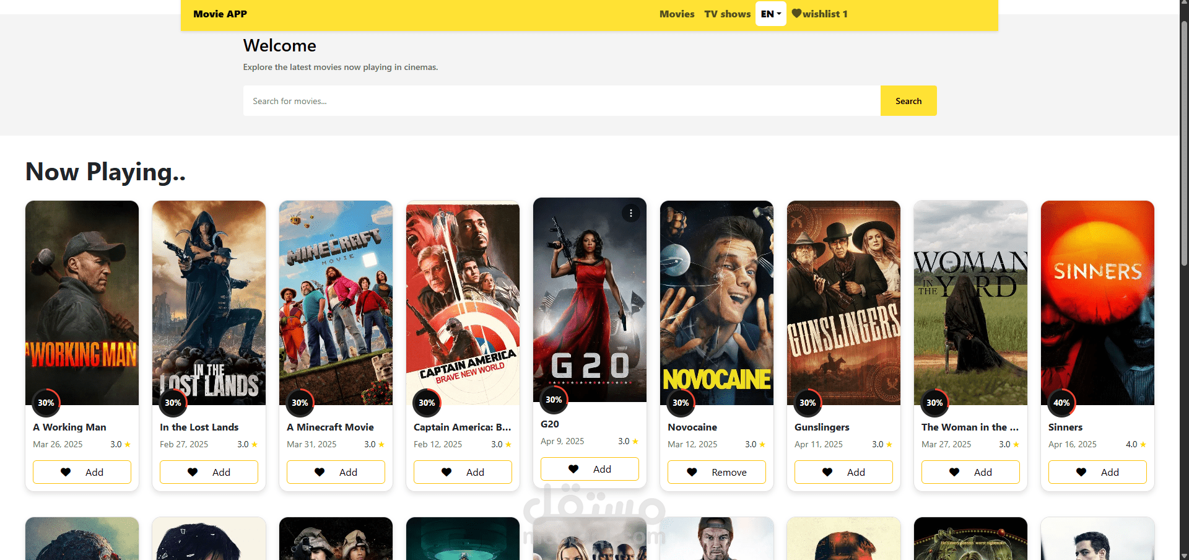Image resolution: width=1189 pixels, height=560 pixels.
Task: Add Sinners to wishlist
Action: [1097, 472]
